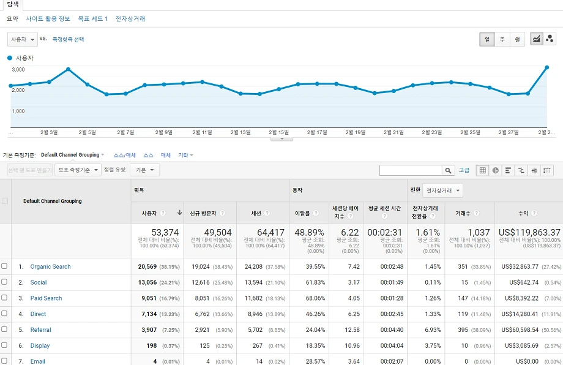Click the 소스 dimension link

pyautogui.click(x=148, y=155)
